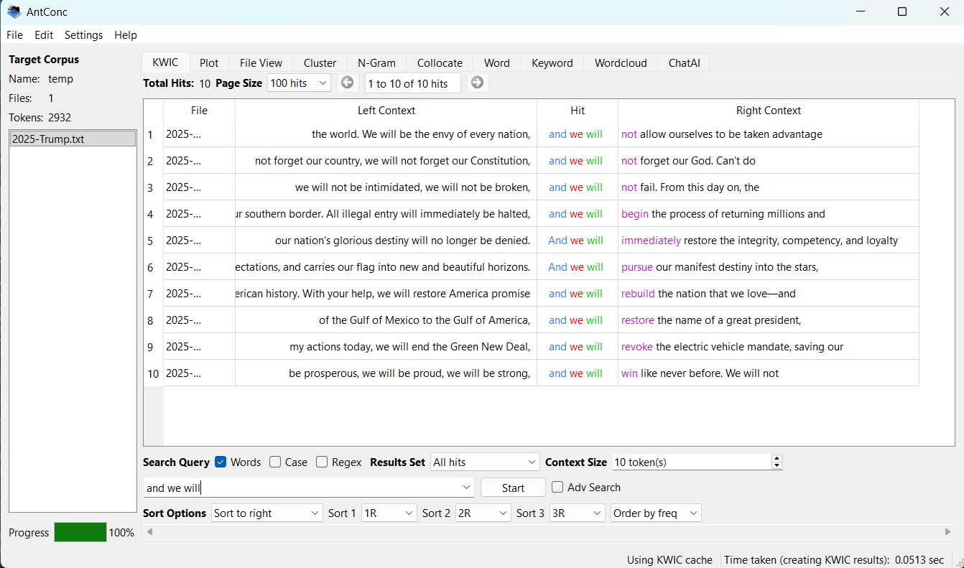
Task: Enable the Regex checkbox
Action: [x=322, y=462]
